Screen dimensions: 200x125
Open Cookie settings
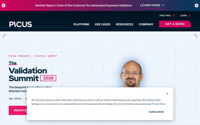[x=156, y=112]
